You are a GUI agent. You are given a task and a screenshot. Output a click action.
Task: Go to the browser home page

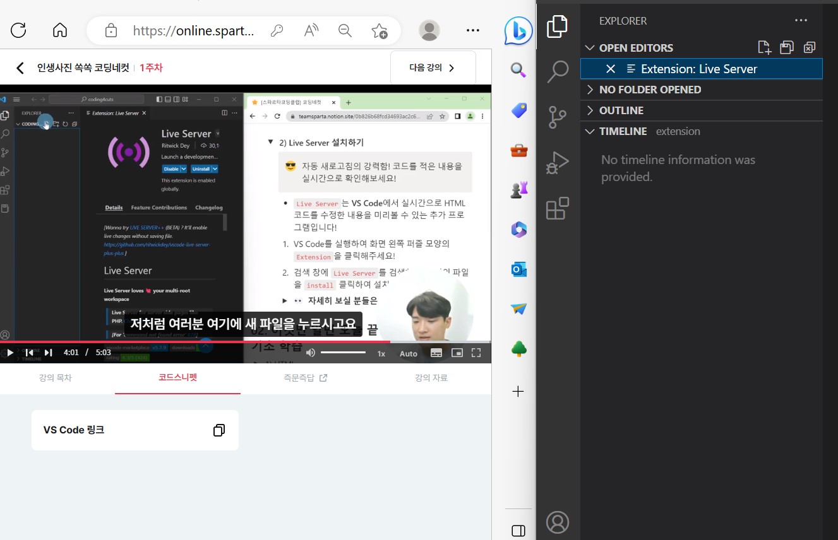tap(60, 30)
